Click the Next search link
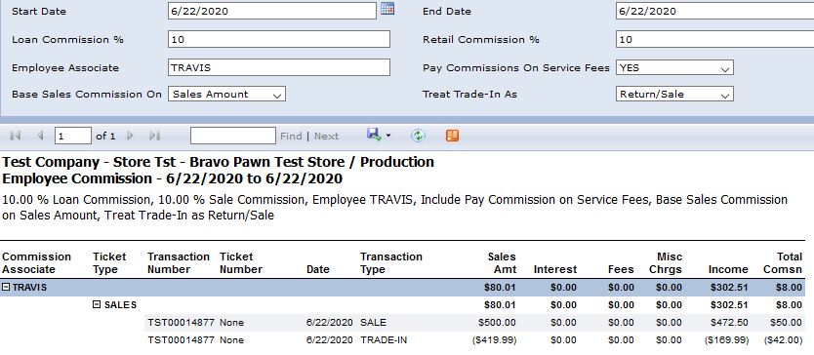The height and width of the screenshot is (355, 814). pyautogui.click(x=327, y=136)
